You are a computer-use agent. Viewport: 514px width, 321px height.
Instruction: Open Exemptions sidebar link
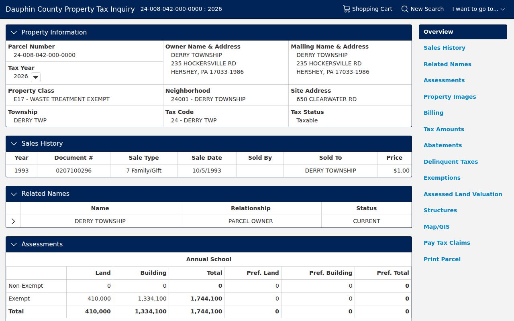(442, 178)
